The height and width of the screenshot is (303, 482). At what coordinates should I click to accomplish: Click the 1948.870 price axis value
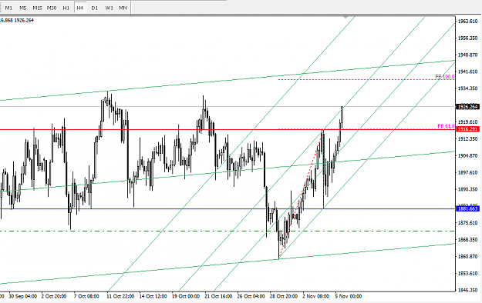467,55
